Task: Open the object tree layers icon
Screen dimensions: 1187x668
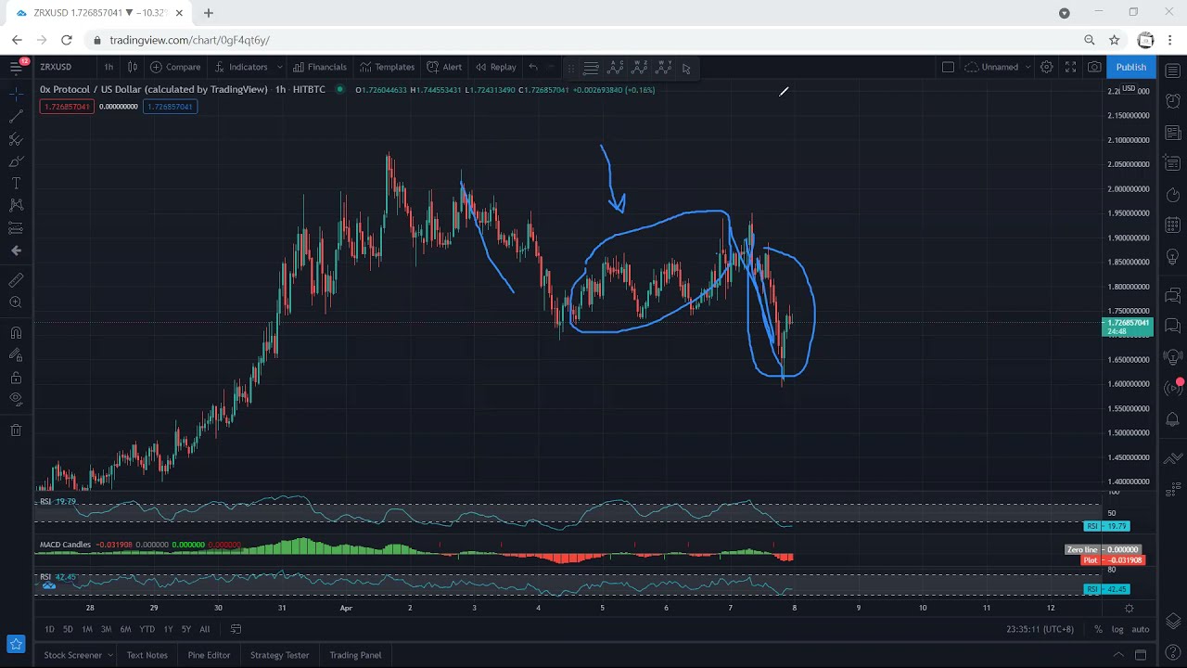Action: coord(1173,621)
